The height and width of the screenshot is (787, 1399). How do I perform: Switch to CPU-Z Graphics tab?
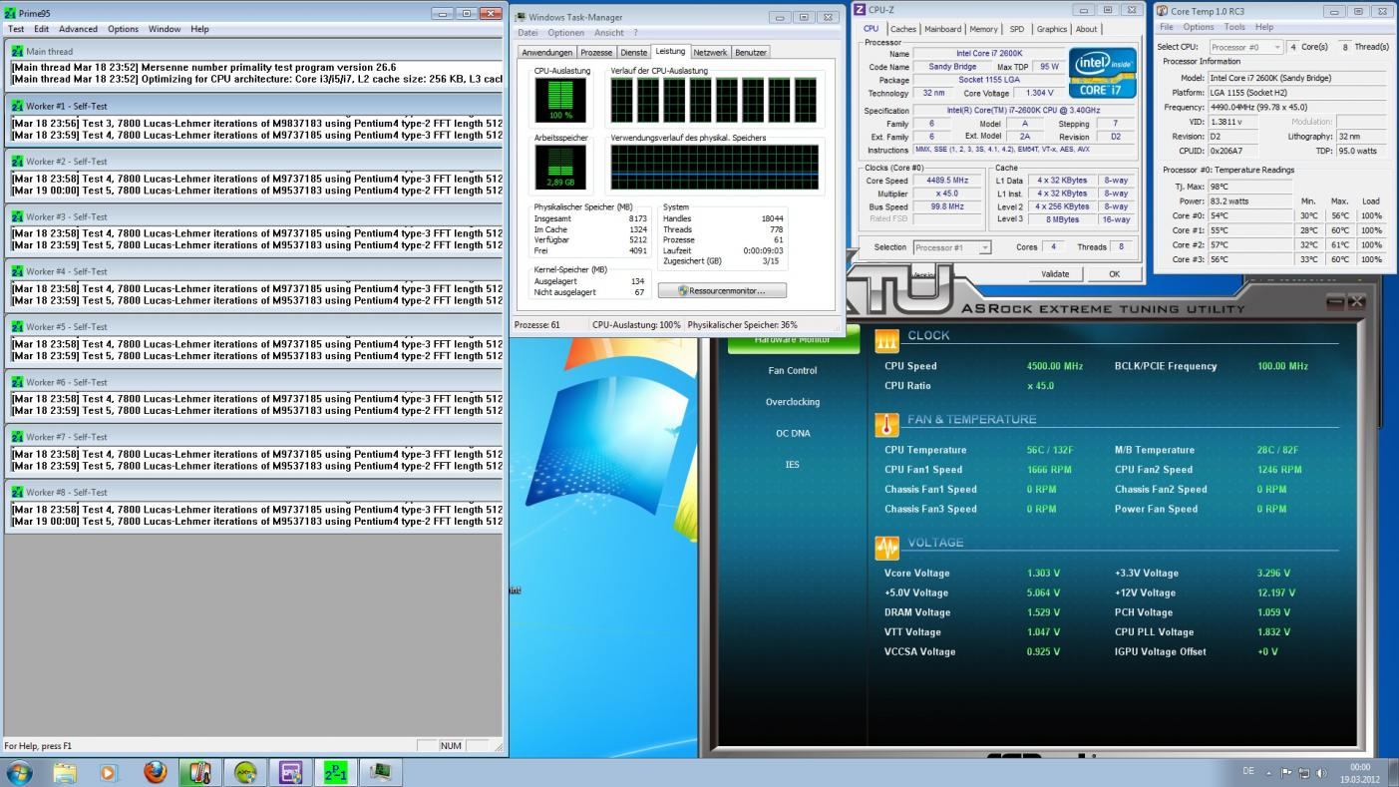click(1051, 29)
